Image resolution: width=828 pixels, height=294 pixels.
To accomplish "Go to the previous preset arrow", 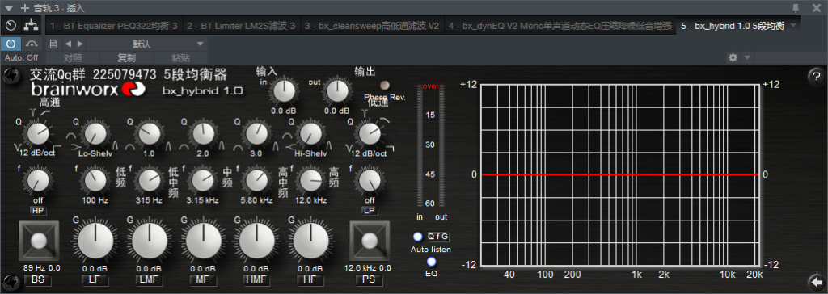I will pos(68,44).
